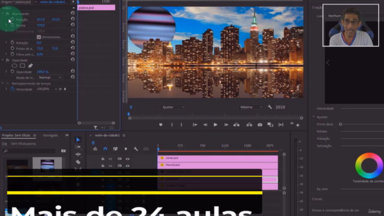Click the Lift button
The height and width of the screenshot is (216, 384).
click(x=236, y=125)
